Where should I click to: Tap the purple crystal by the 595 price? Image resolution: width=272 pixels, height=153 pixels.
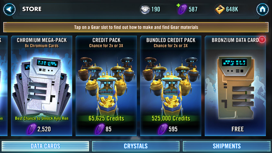click(x=163, y=129)
